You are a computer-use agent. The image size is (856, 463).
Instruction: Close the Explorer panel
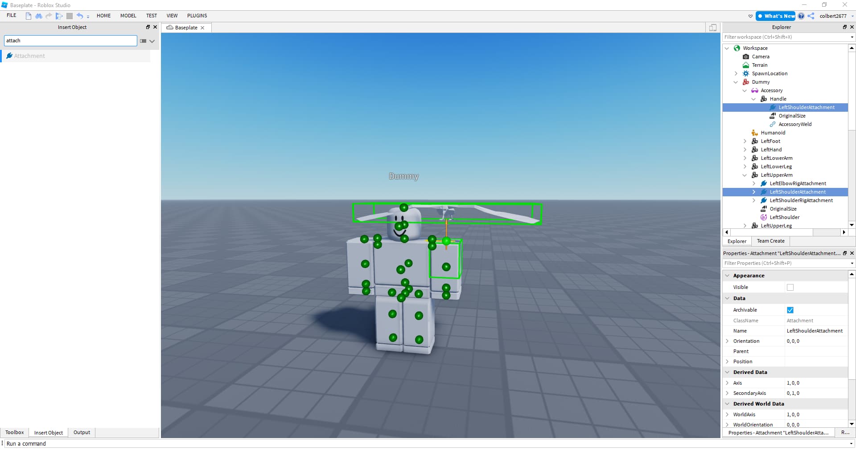(x=852, y=27)
